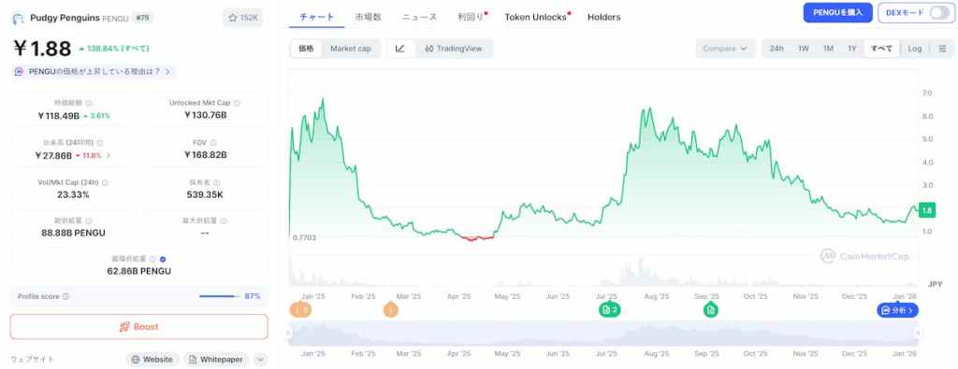958x369 pixels.
Task: Open the ニュース tab
Action: coord(419,17)
